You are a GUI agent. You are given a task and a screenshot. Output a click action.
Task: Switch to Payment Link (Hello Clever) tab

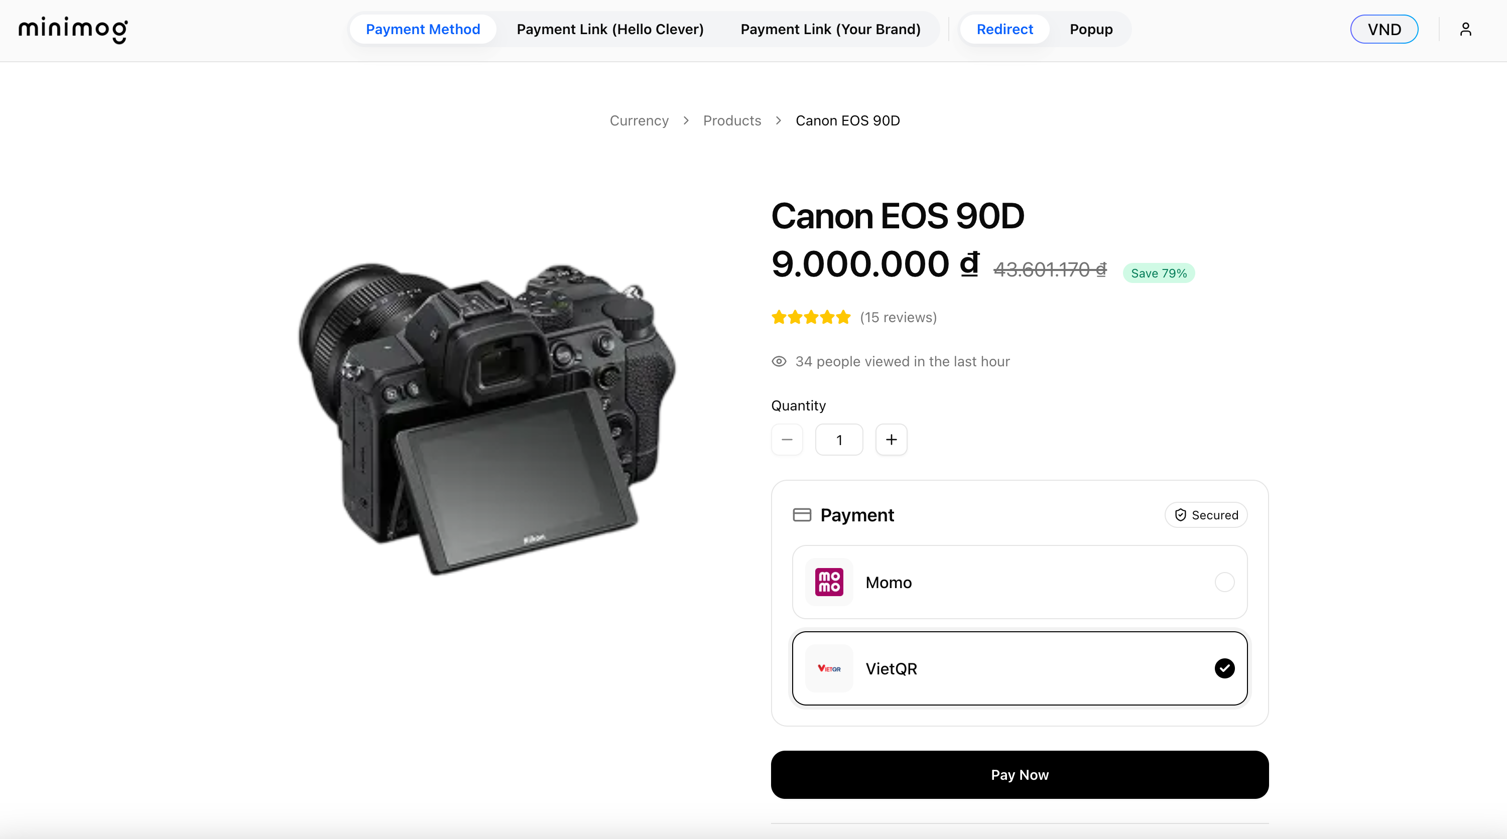click(610, 29)
